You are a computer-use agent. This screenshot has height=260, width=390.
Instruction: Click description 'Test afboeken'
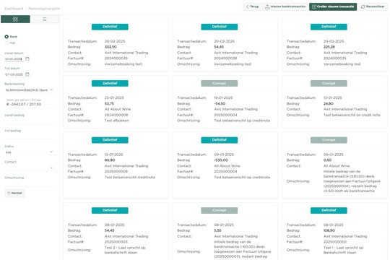[x=117, y=121]
